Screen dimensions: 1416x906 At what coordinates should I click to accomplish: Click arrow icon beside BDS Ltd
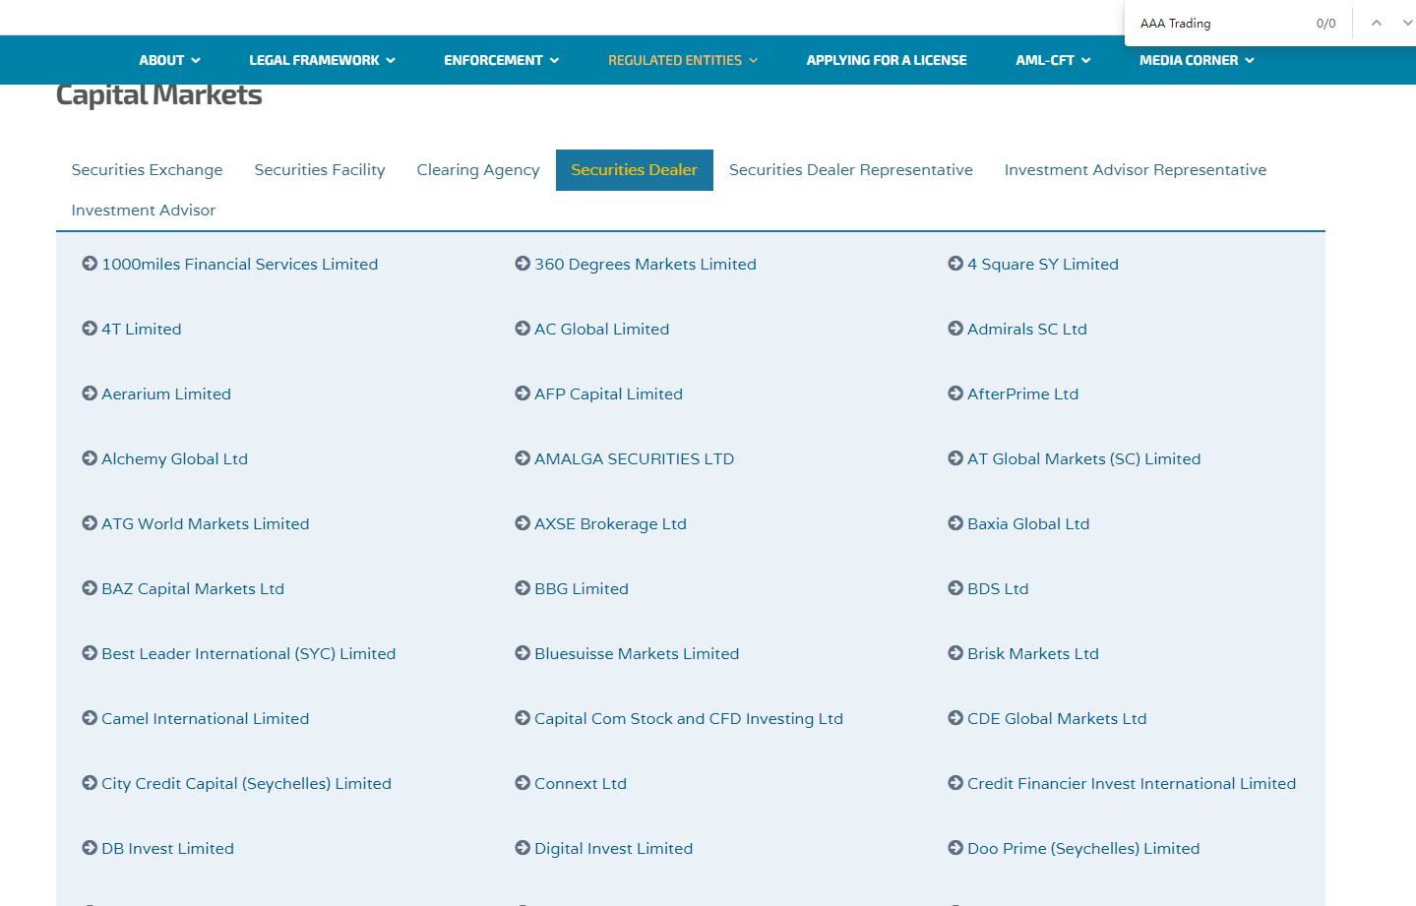tap(955, 588)
